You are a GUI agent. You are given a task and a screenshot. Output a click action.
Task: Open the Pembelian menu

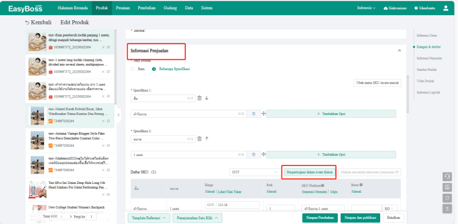pyautogui.click(x=147, y=8)
